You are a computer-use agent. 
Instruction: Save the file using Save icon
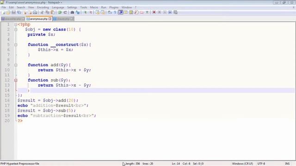(x=13, y=12)
